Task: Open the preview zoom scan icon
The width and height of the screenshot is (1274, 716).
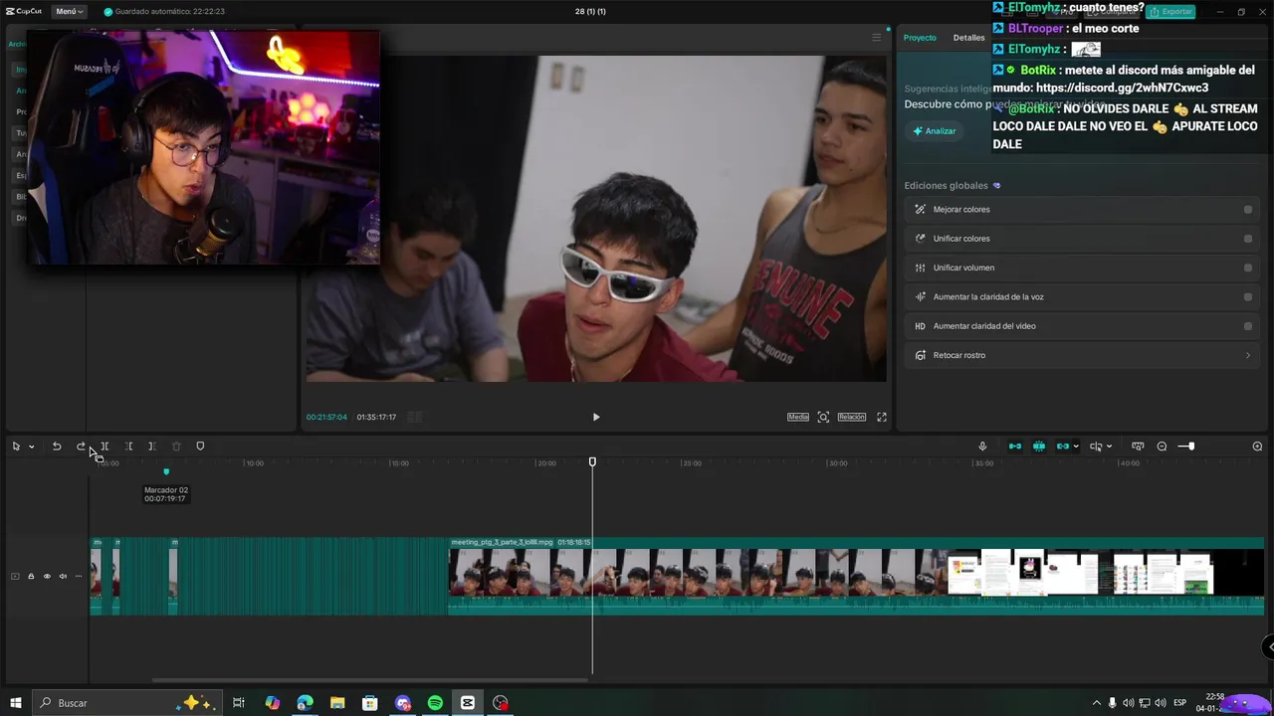Action: (x=823, y=417)
